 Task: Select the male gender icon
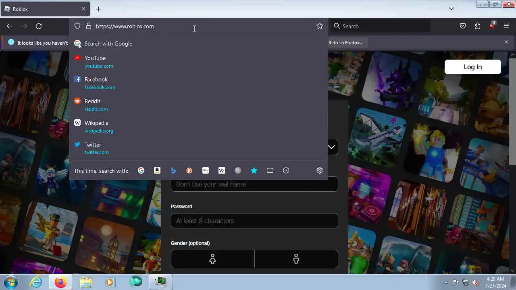point(296,259)
